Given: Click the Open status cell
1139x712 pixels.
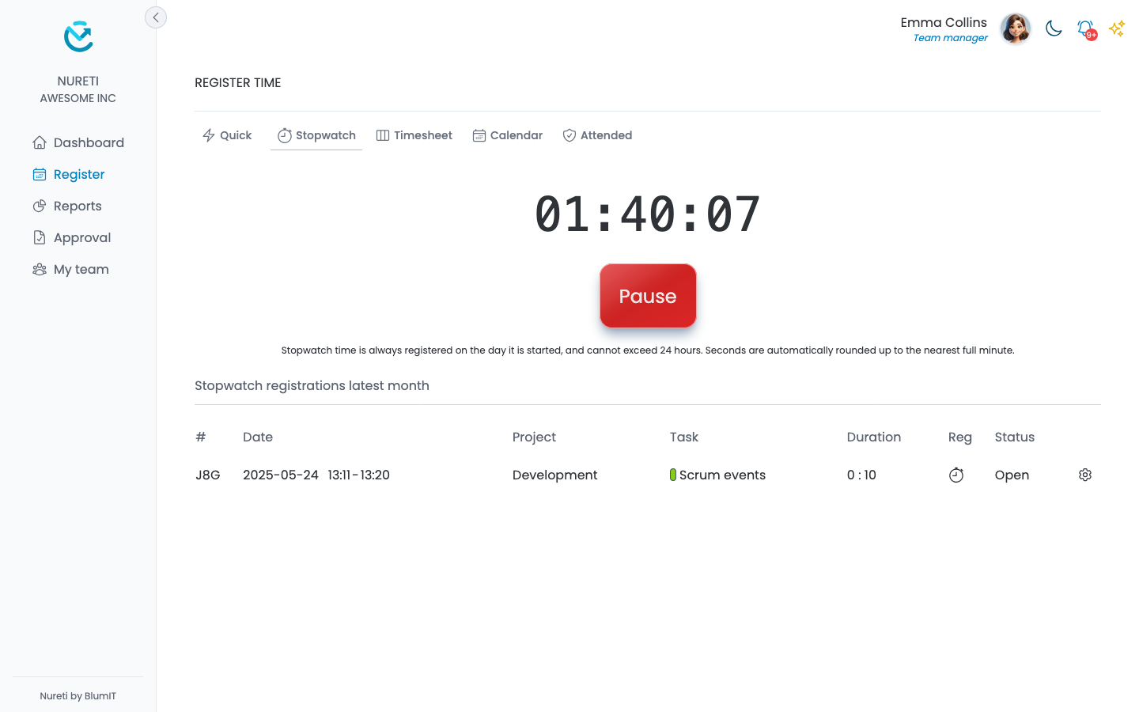Looking at the screenshot, I should coord(1012,475).
